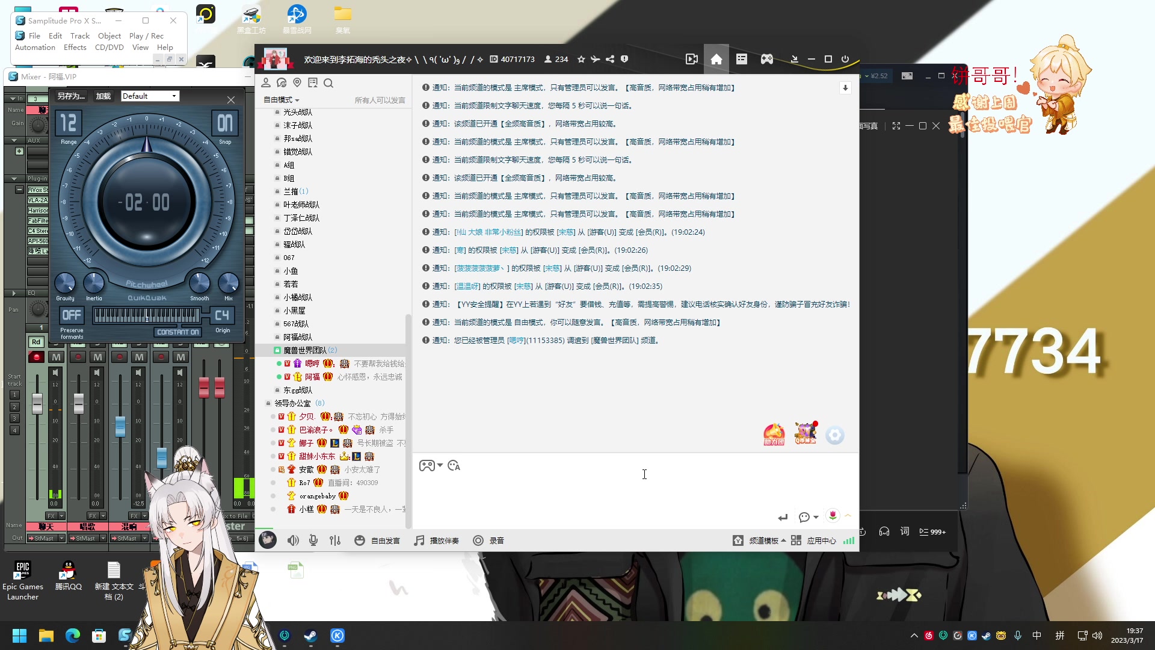Open the Default preset dropdown in Pitchwheel
The image size is (1155, 650).
(x=150, y=96)
